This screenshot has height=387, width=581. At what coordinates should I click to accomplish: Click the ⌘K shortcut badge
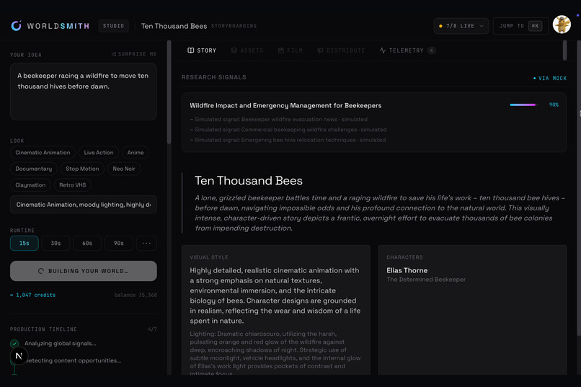point(535,26)
